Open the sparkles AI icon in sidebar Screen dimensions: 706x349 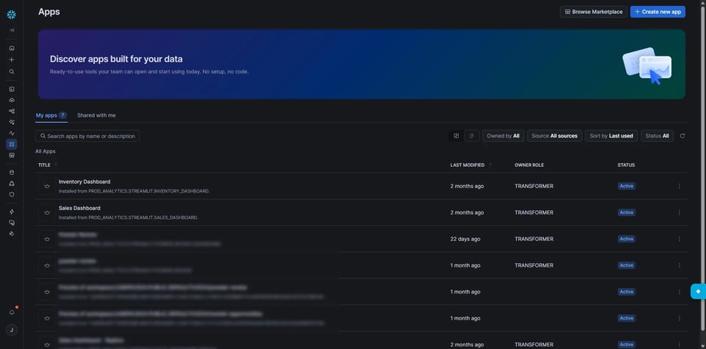[12, 122]
